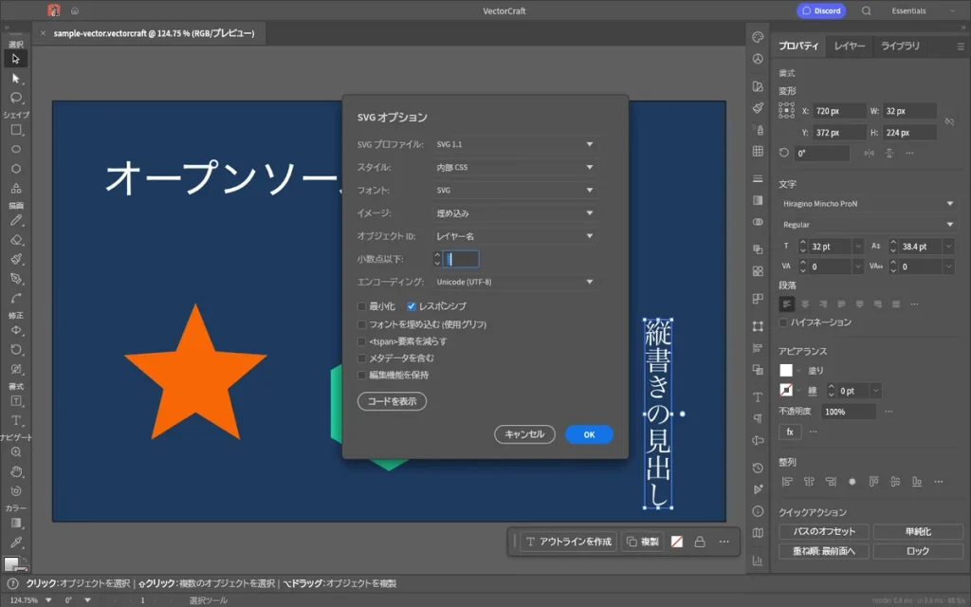Screen dimensions: 971x607
Task: Select the Hand pan tool
Action: [x=16, y=471]
